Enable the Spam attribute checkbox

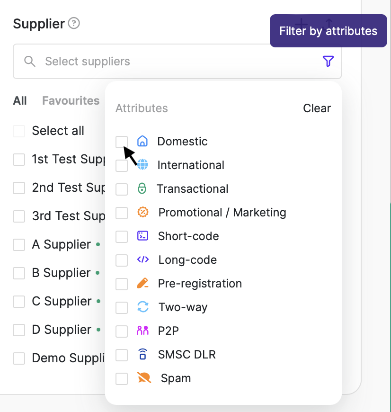tap(122, 378)
